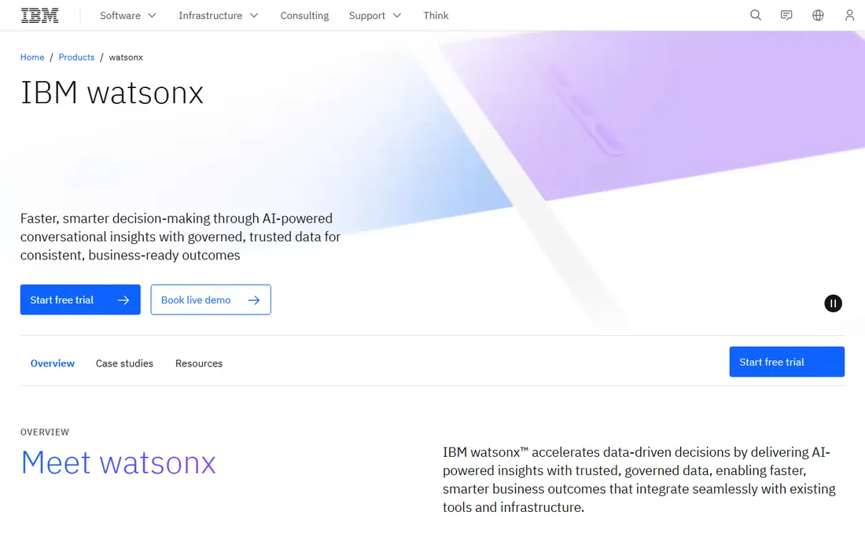Open the chat contact icon
Screen dimensions: 865x541
(x=786, y=16)
